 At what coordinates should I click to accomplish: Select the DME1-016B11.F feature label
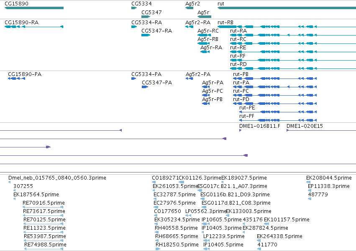pos(260,126)
